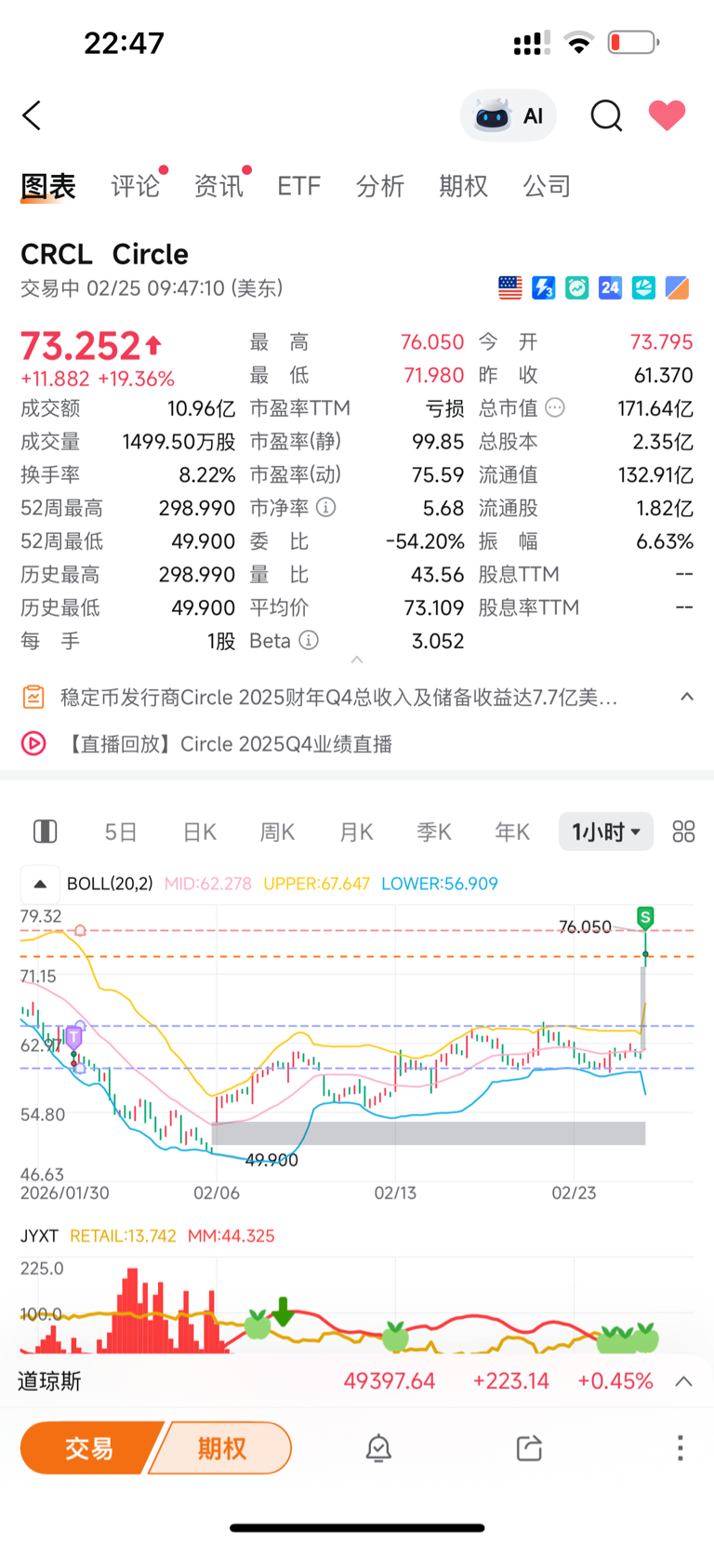Screen dimensions: 714x1546
Task: Tap green S marker on chart
Action: [x=644, y=917]
